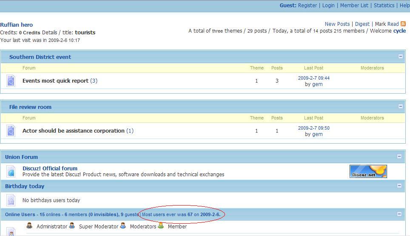The height and width of the screenshot is (236, 410).
Task: Click the forum icon beside Events most quick report
Action: (x=11, y=81)
